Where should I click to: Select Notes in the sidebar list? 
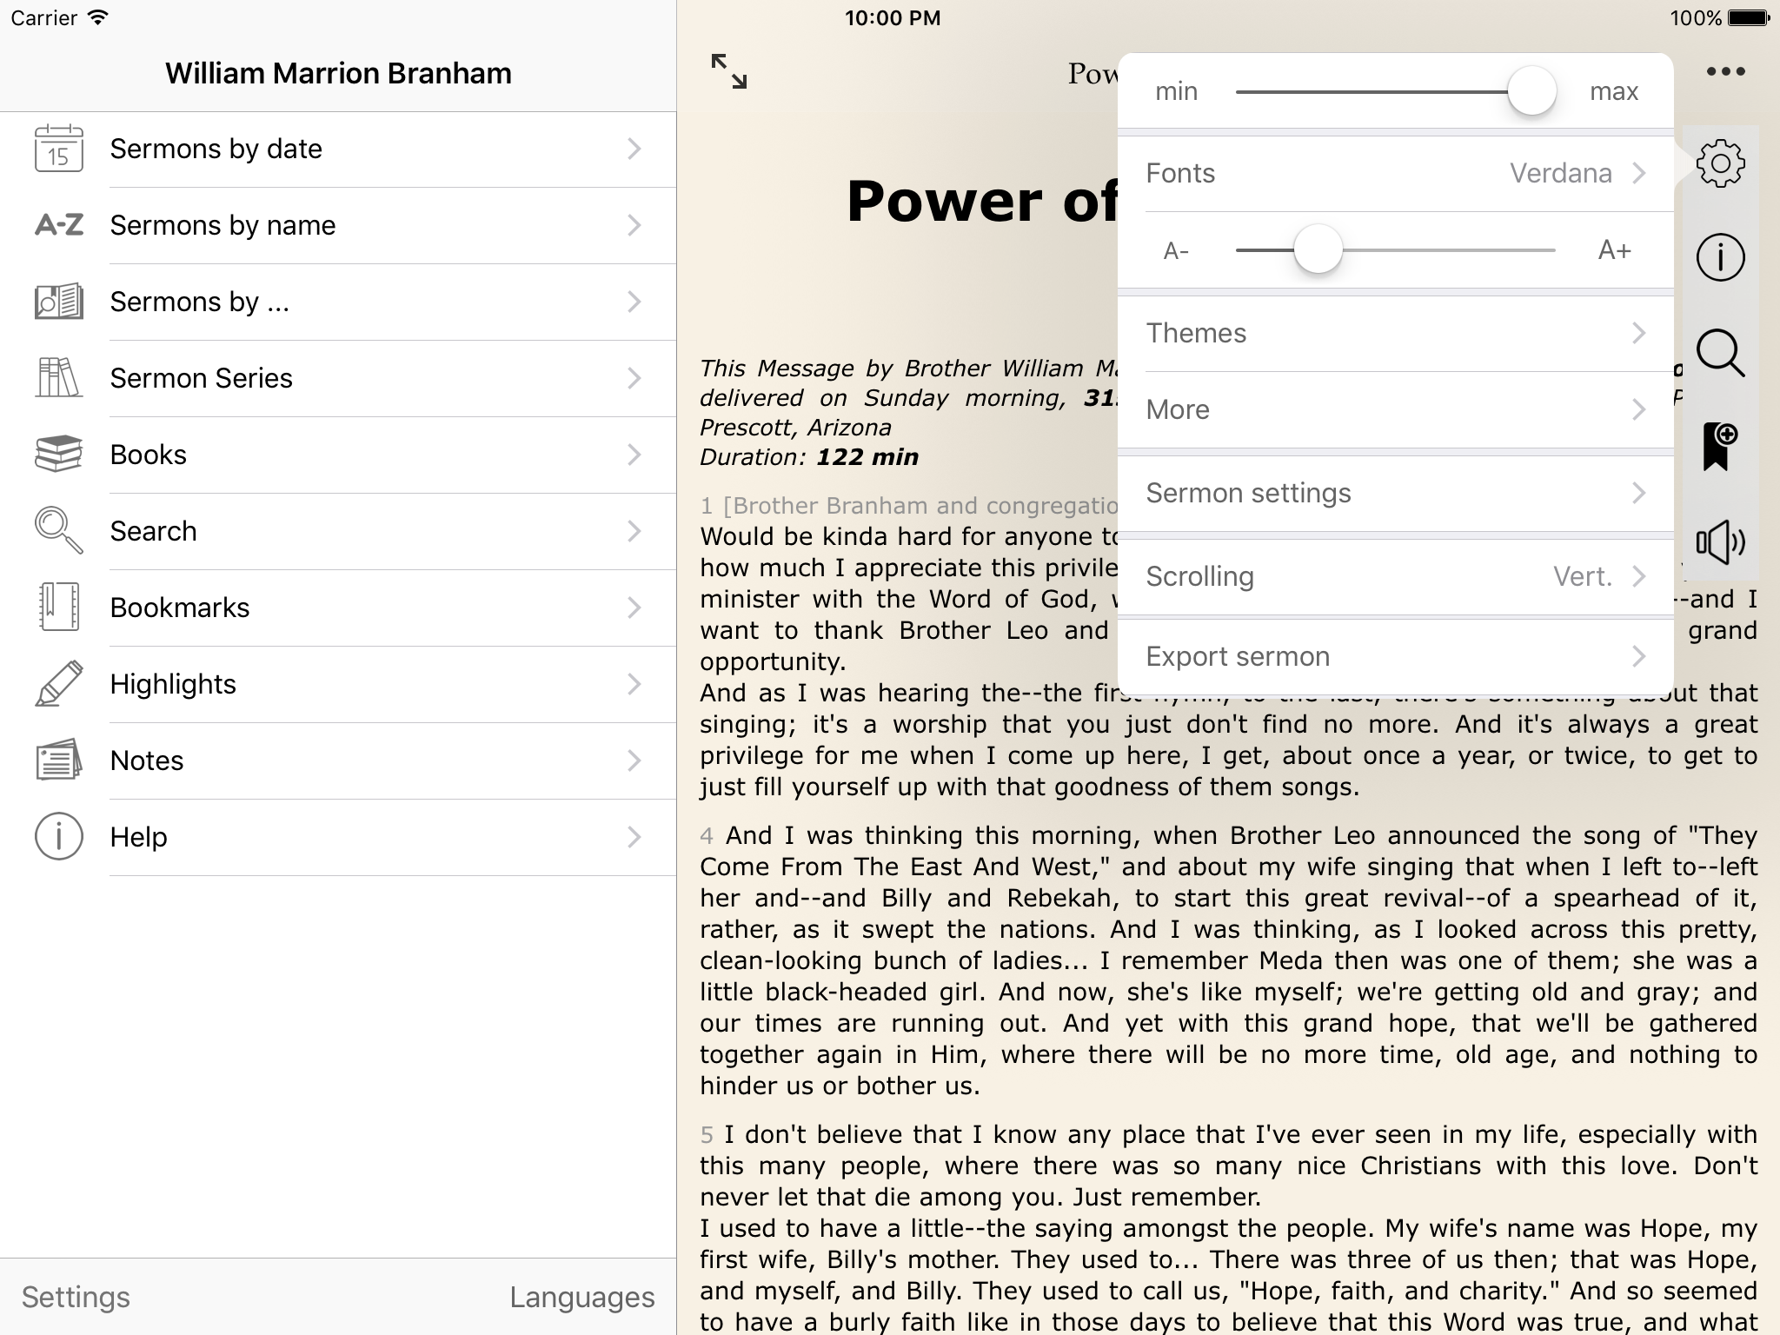(338, 760)
